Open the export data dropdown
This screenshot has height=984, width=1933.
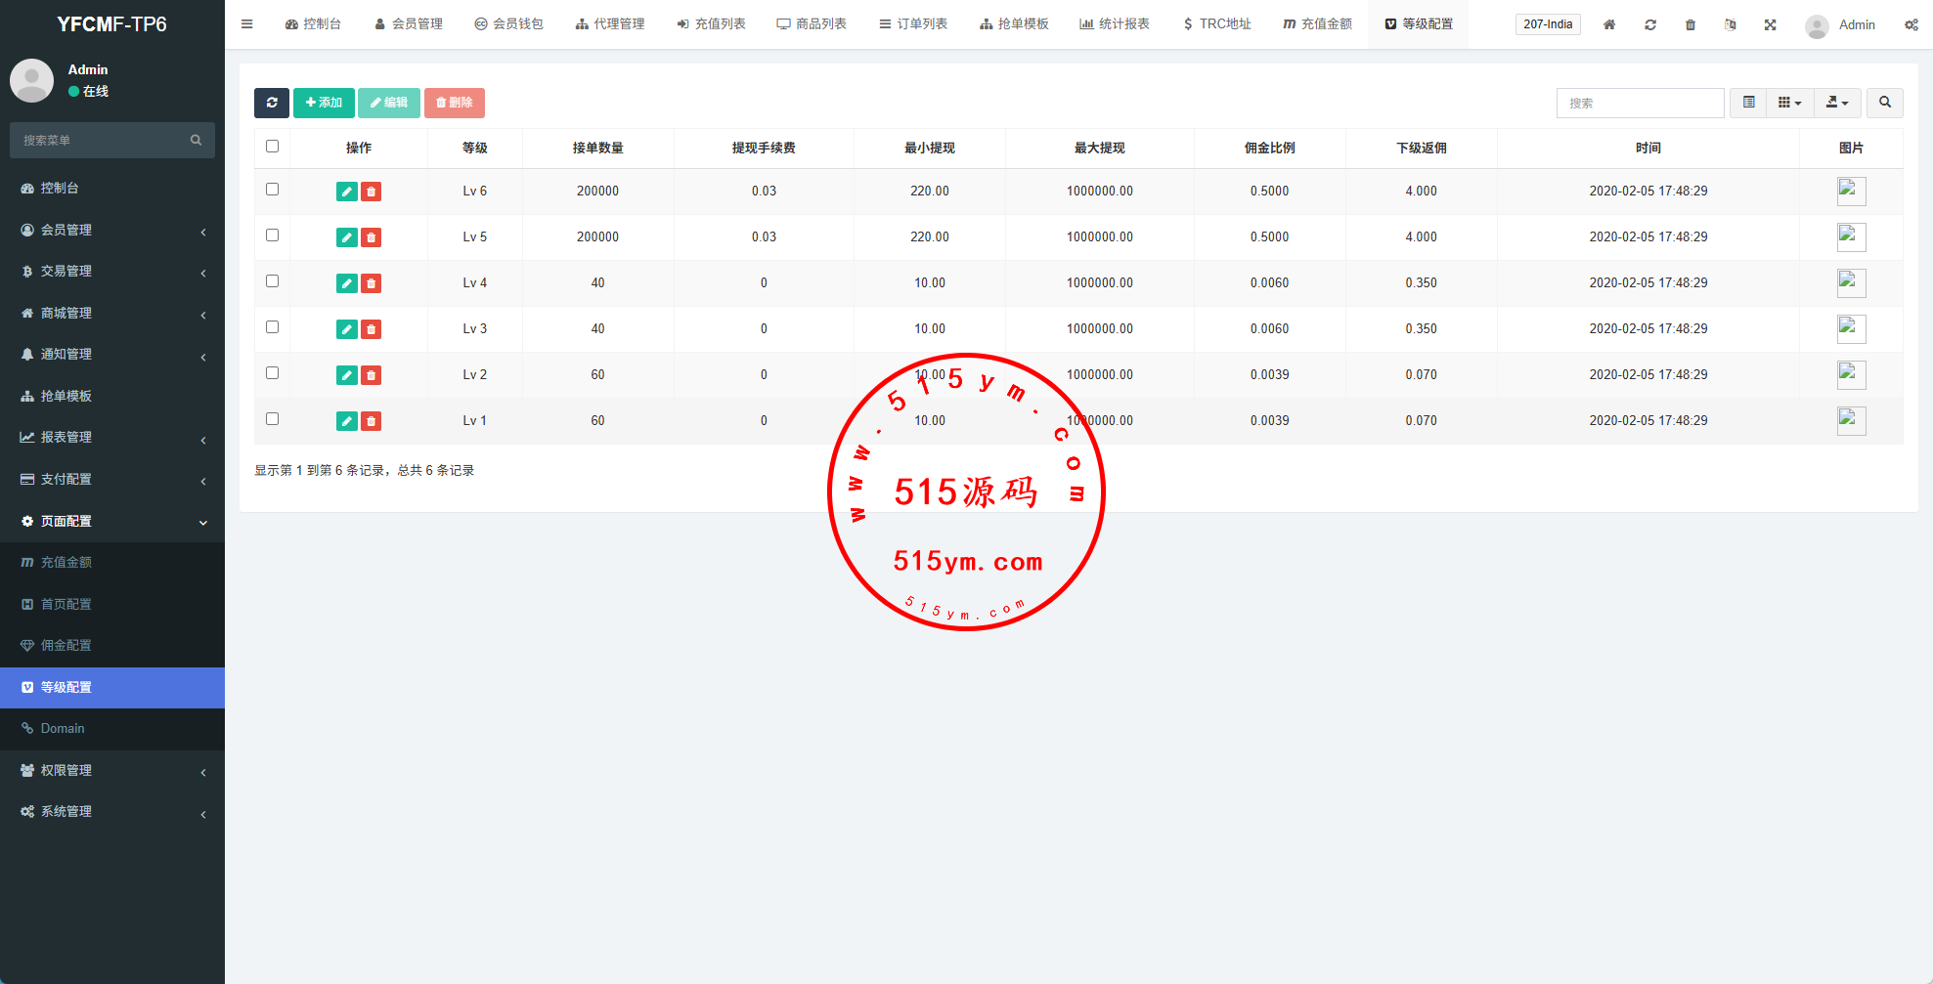1836,103
